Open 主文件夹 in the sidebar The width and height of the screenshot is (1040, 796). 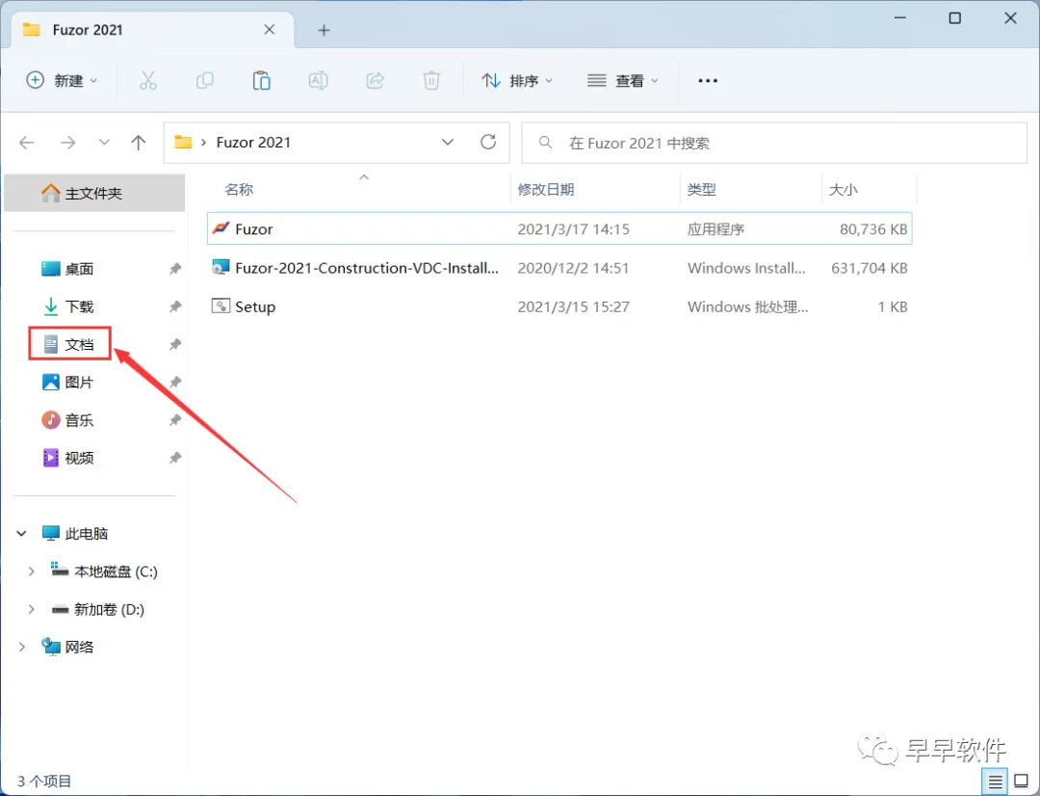94,193
